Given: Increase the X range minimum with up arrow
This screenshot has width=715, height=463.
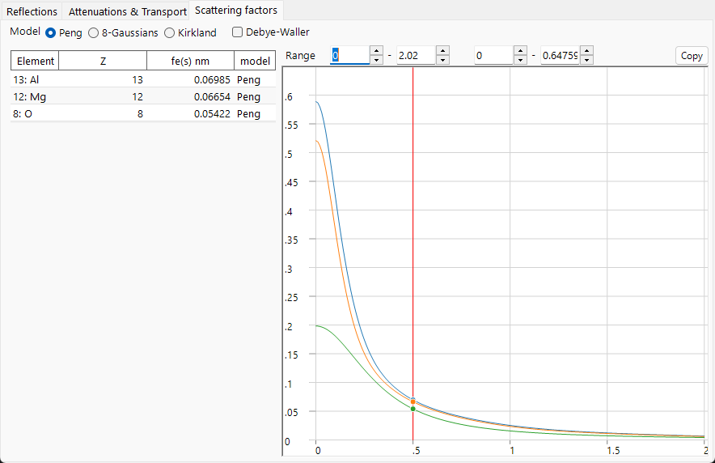Looking at the screenshot, I should click(x=376, y=51).
